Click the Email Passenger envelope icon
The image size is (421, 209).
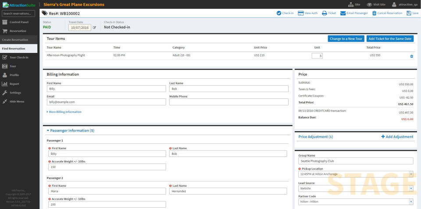coord(343,13)
